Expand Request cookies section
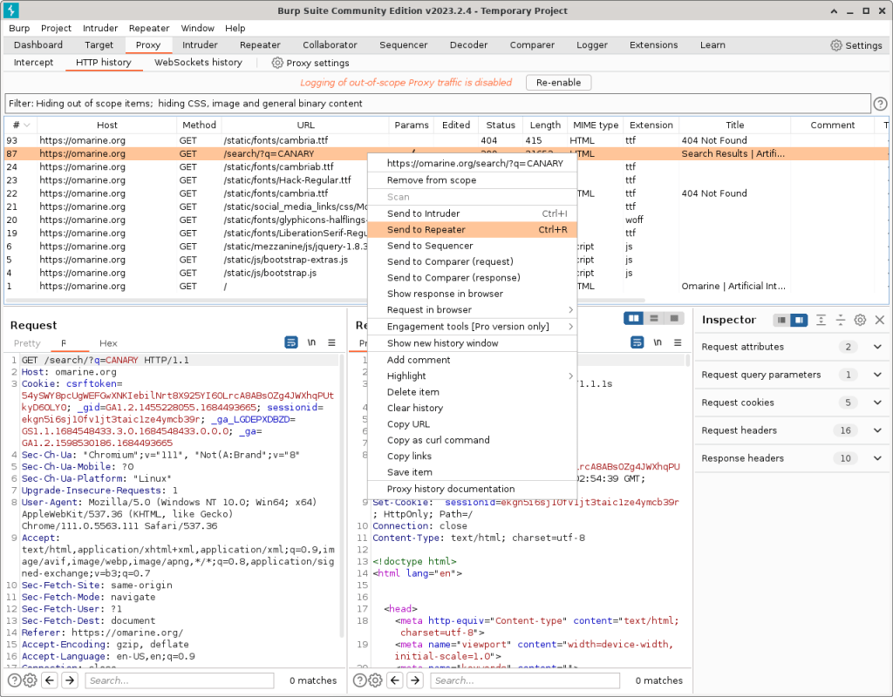 (877, 403)
